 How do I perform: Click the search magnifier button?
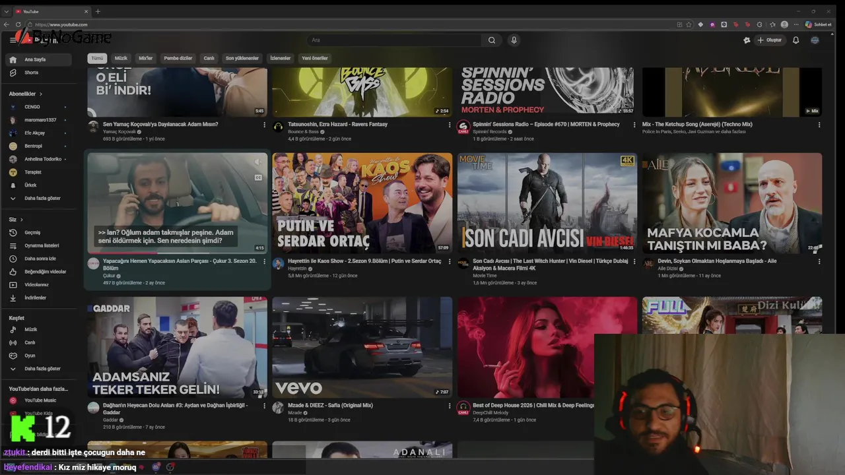click(492, 40)
